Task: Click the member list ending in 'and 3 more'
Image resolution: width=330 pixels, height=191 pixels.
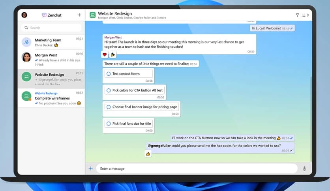Action: (132, 18)
